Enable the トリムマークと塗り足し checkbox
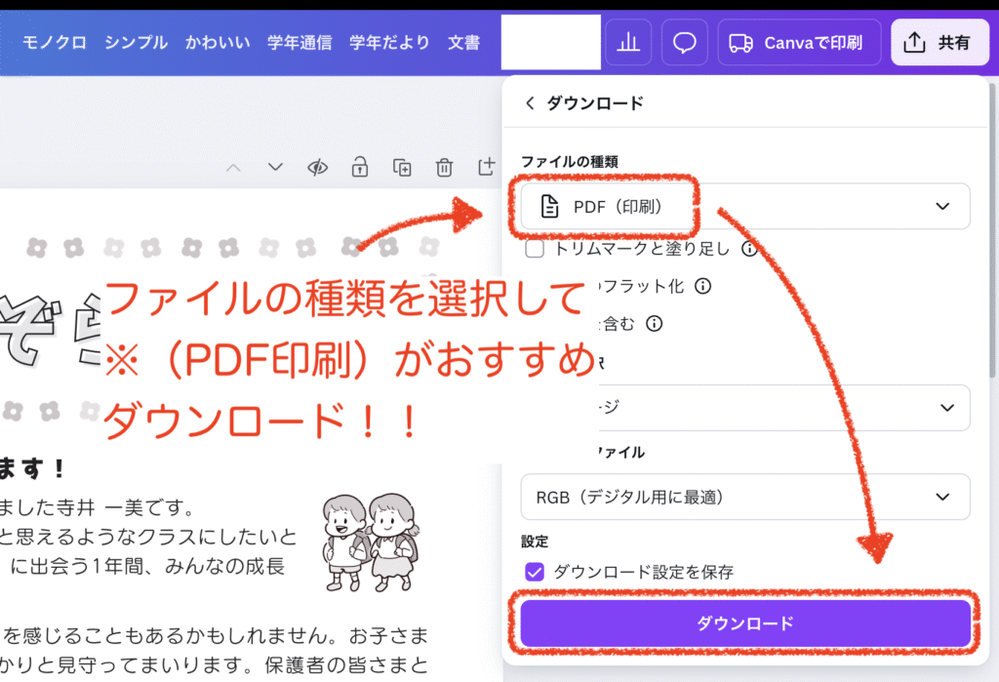 click(x=535, y=249)
